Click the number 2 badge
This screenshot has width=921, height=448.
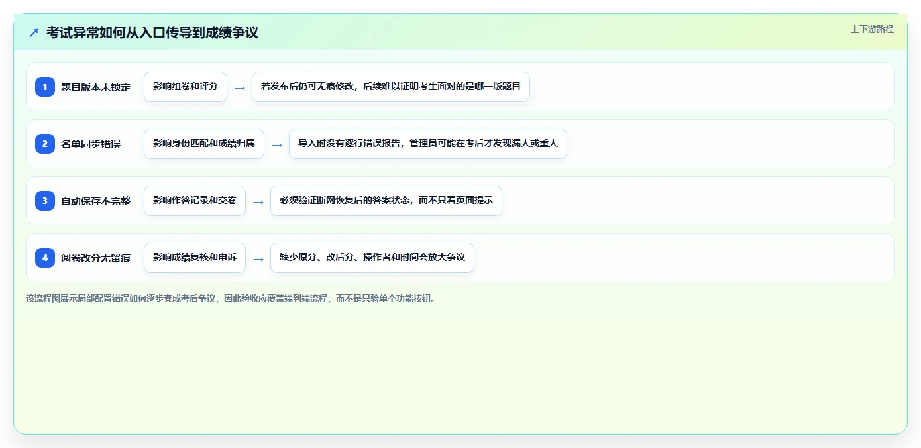click(x=45, y=144)
